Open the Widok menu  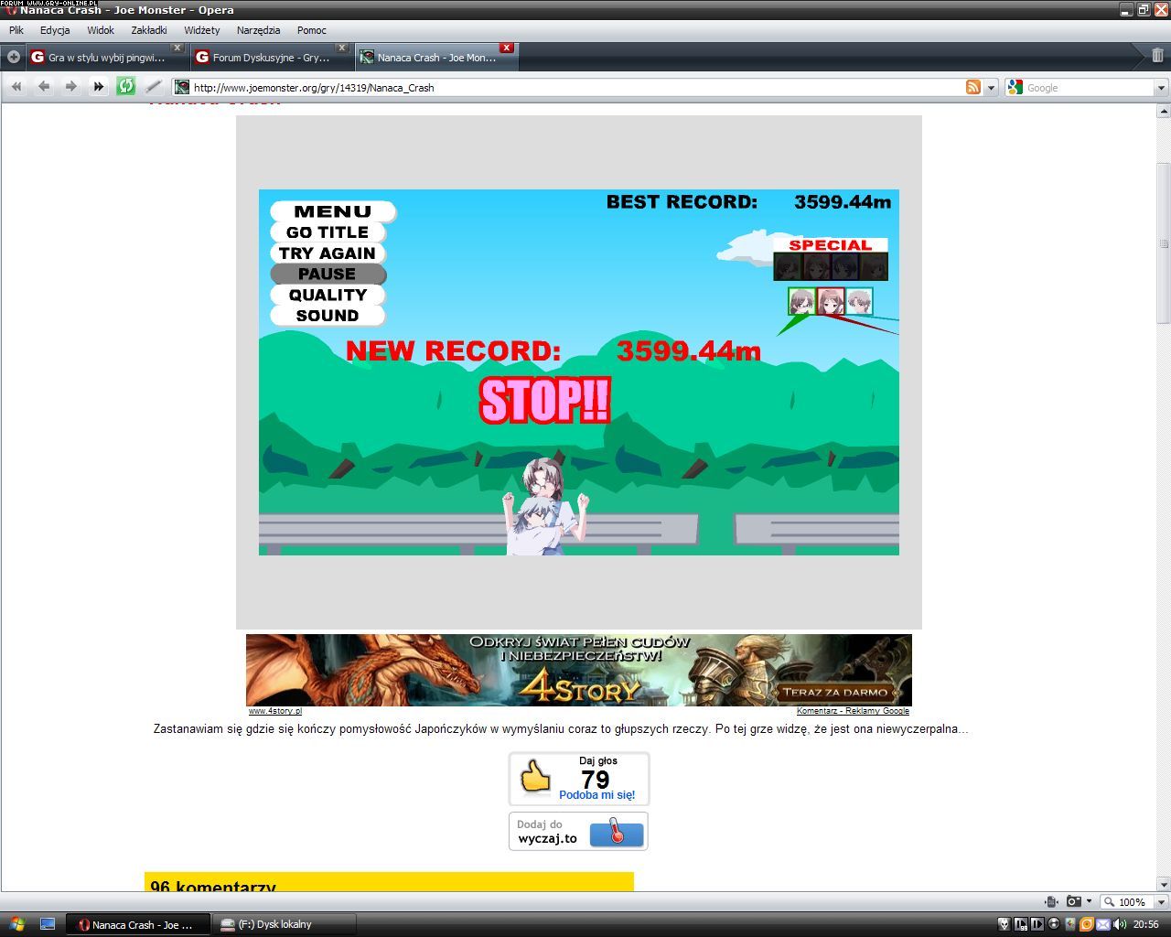pyautogui.click(x=101, y=30)
